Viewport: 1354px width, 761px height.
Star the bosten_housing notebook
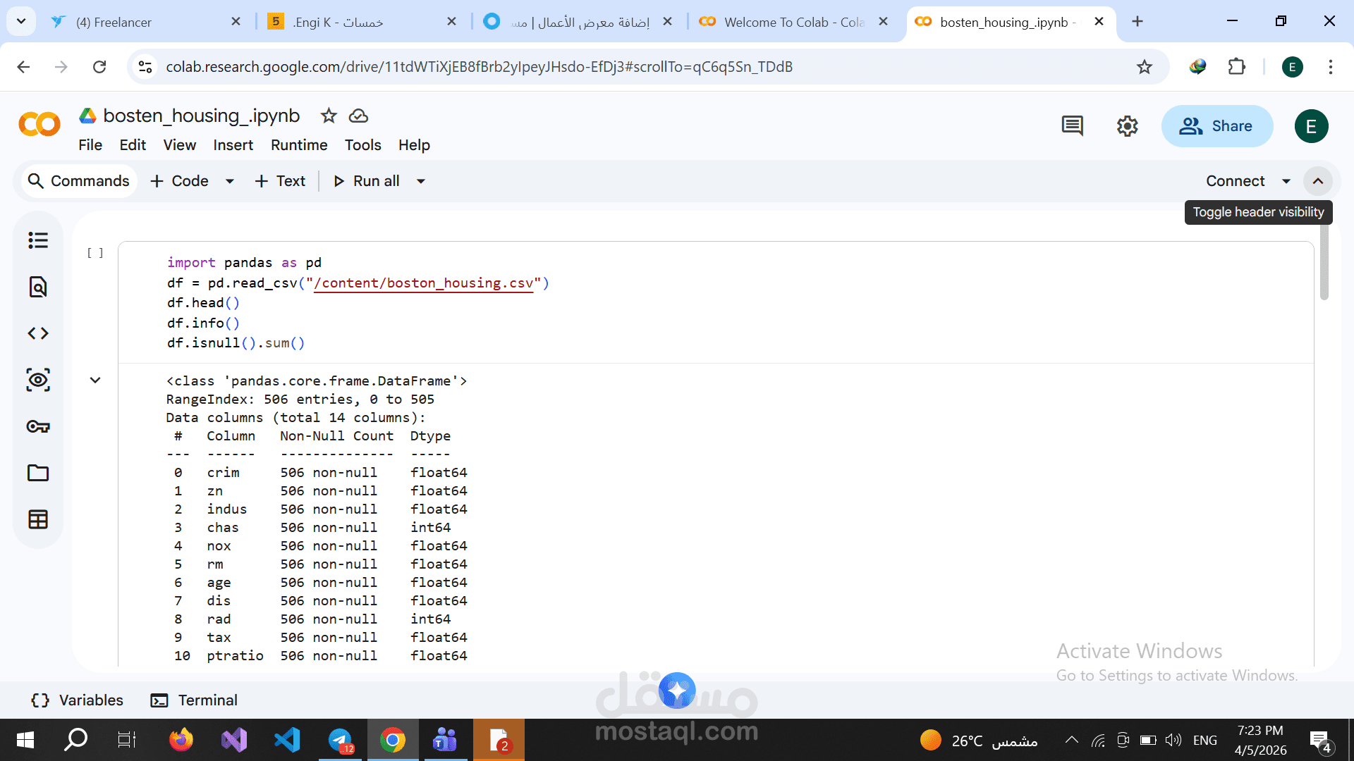(329, 116)
